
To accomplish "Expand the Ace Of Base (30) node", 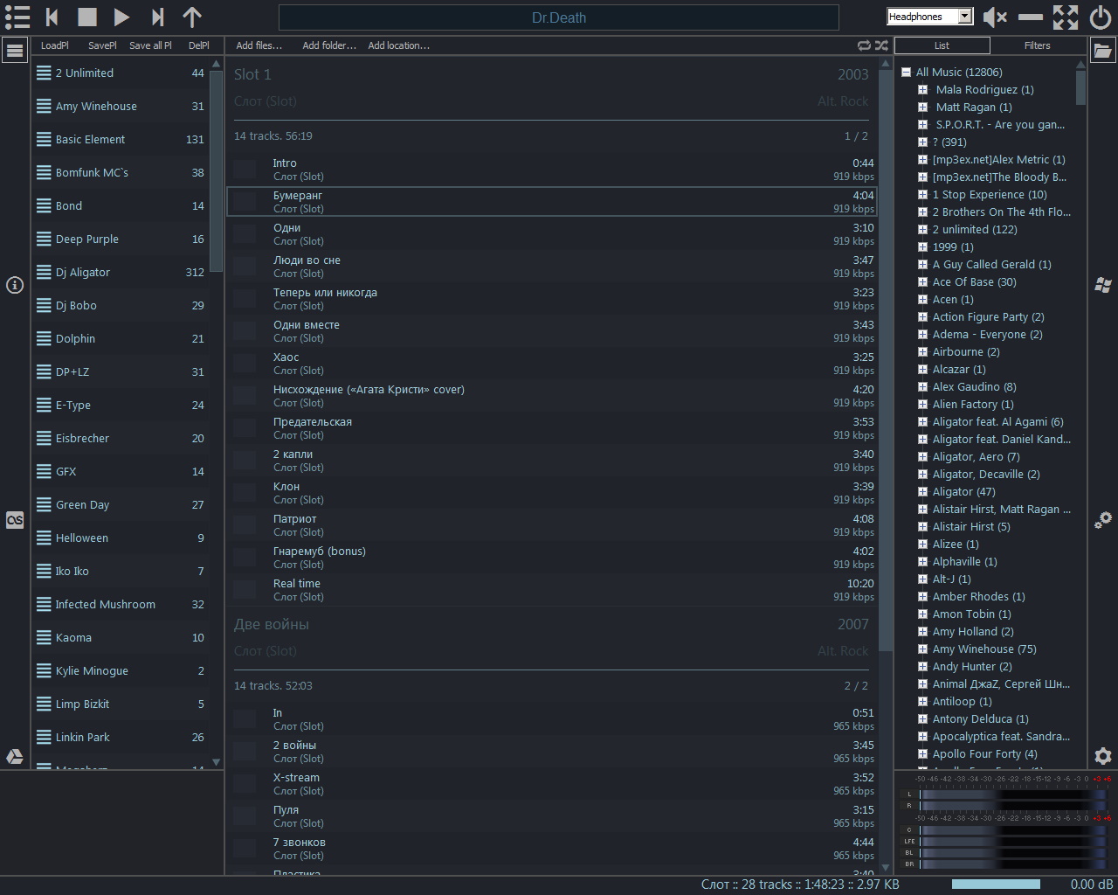I will click(922, 282).
